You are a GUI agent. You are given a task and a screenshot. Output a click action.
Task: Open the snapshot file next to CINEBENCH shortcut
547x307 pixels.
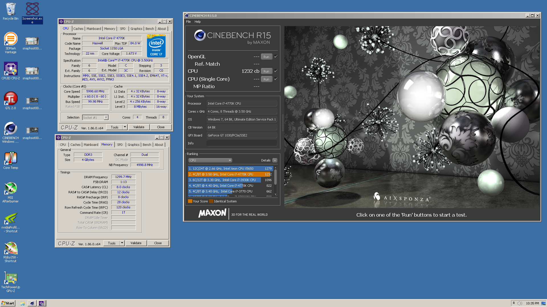[x=32, y=132]
